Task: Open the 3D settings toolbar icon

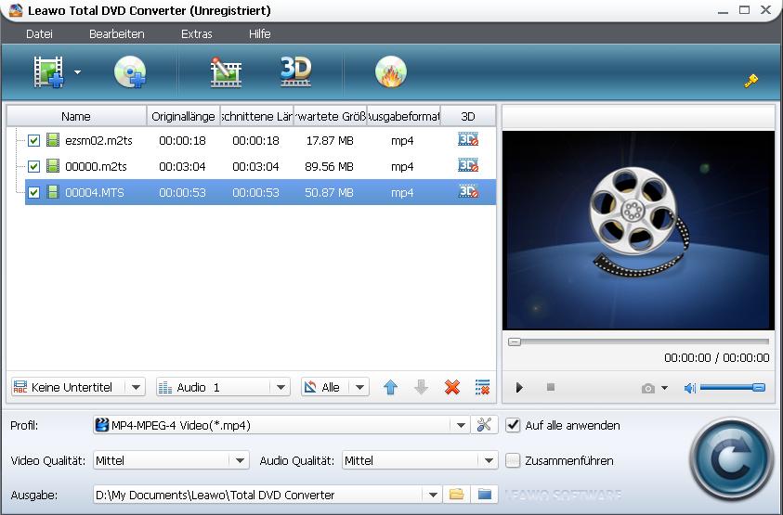Action: coord(295,71)
